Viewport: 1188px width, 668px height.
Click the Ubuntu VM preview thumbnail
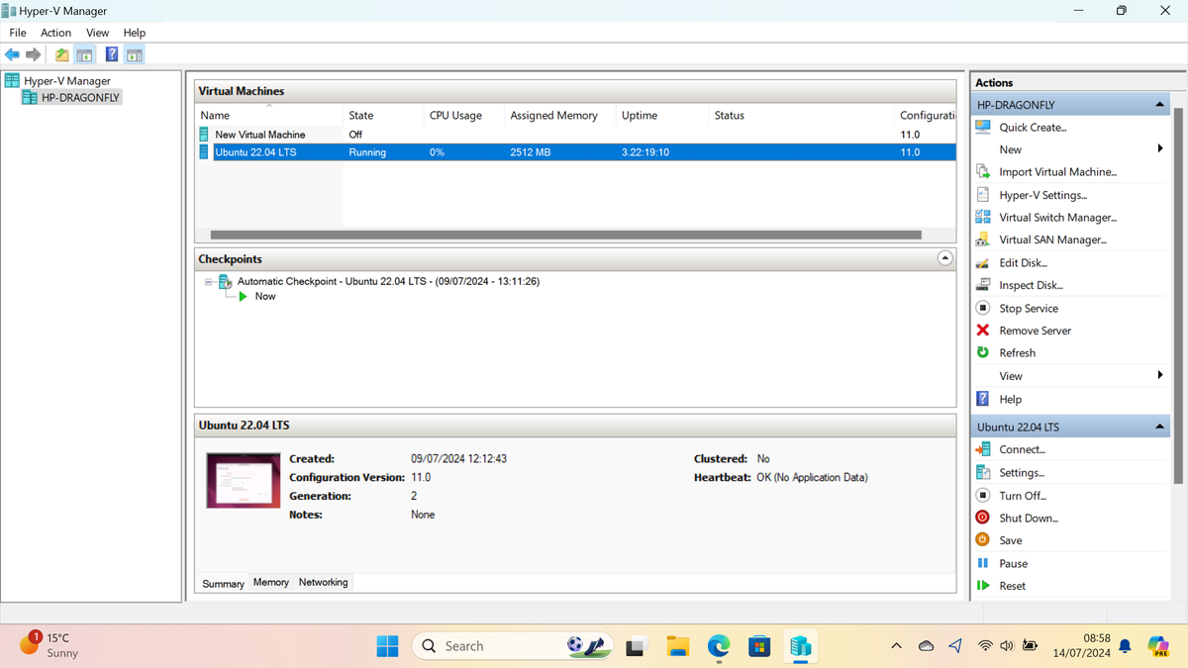(x=243, y=479)
